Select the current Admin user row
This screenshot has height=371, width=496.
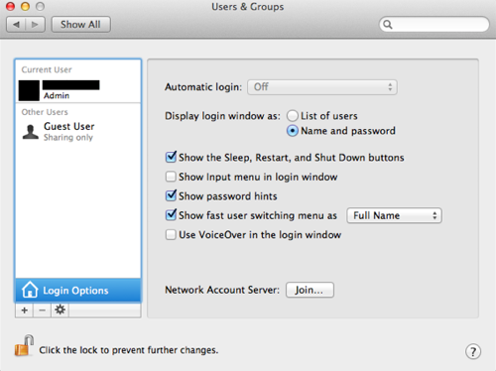pyautogui.click(x=78, y=90)
